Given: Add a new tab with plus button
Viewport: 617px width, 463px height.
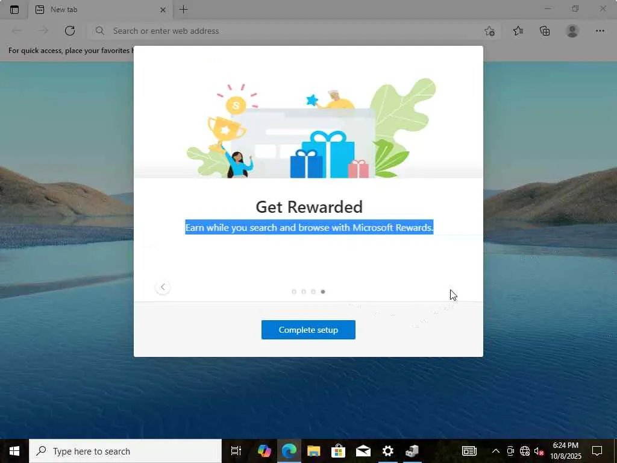Looking at the screenshot, I should [x=183, y=10].
